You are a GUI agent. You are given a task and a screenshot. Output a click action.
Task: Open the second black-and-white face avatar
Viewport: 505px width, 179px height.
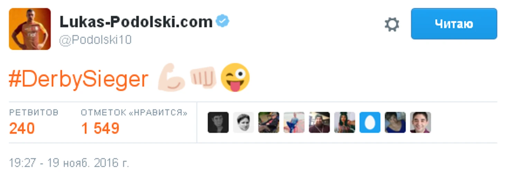coord(244,122)
